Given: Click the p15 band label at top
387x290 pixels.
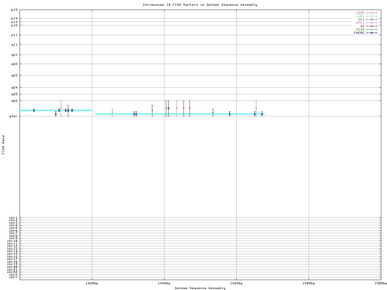Looking at the screenshot, I should [x=14, y=10].
